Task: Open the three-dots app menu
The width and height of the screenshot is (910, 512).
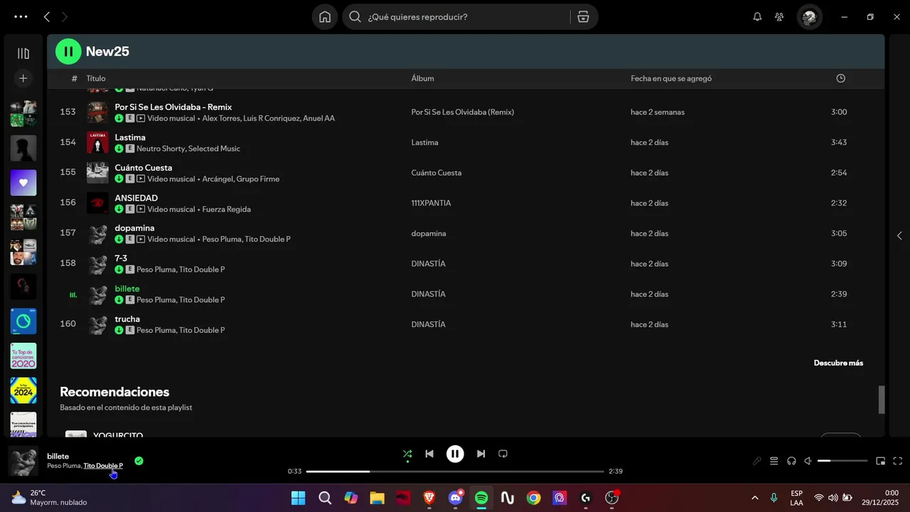Action: pos(21,17)
